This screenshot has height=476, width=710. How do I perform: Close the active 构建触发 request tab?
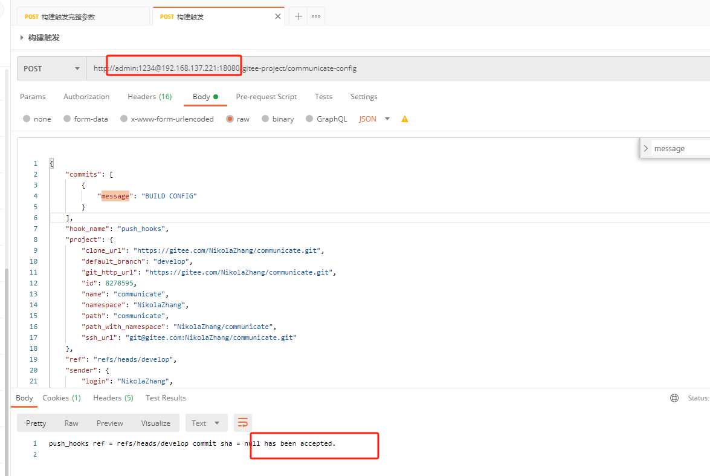click(278, 16)
